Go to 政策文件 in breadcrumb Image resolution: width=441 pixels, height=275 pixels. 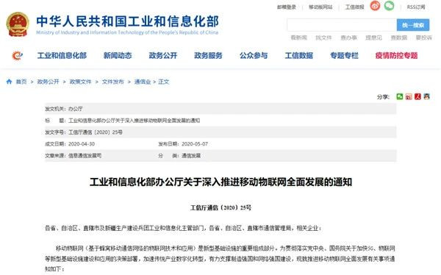pos(80,82)
